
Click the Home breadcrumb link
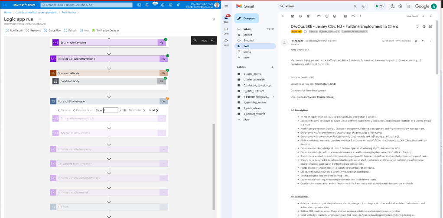8,13
